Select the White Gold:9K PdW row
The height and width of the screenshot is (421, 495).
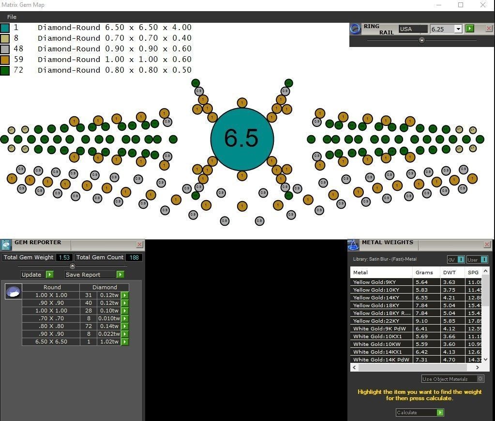(x=416, y=328)
